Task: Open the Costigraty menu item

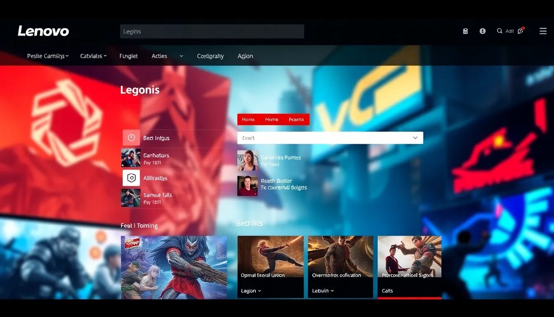Action: (210, 56)
